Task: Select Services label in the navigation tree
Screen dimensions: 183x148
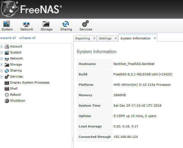Action: pyautogui.click(x=16, y=76)
